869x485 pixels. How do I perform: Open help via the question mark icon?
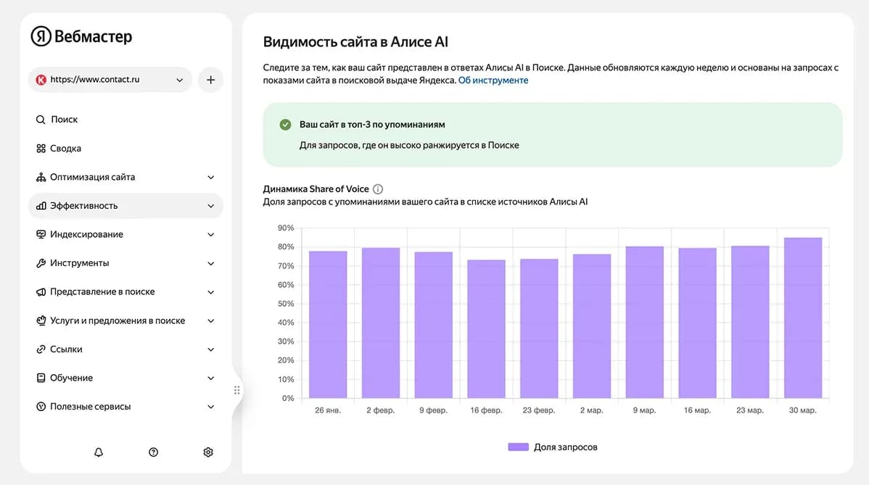pyautogui.click(x=154, y=452)
